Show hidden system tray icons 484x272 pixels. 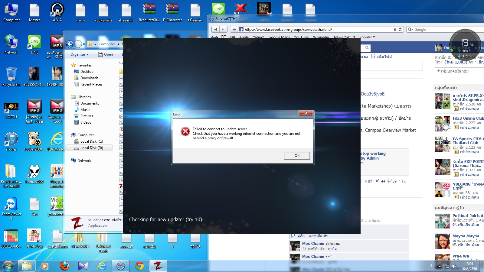(x=440, y=266)
